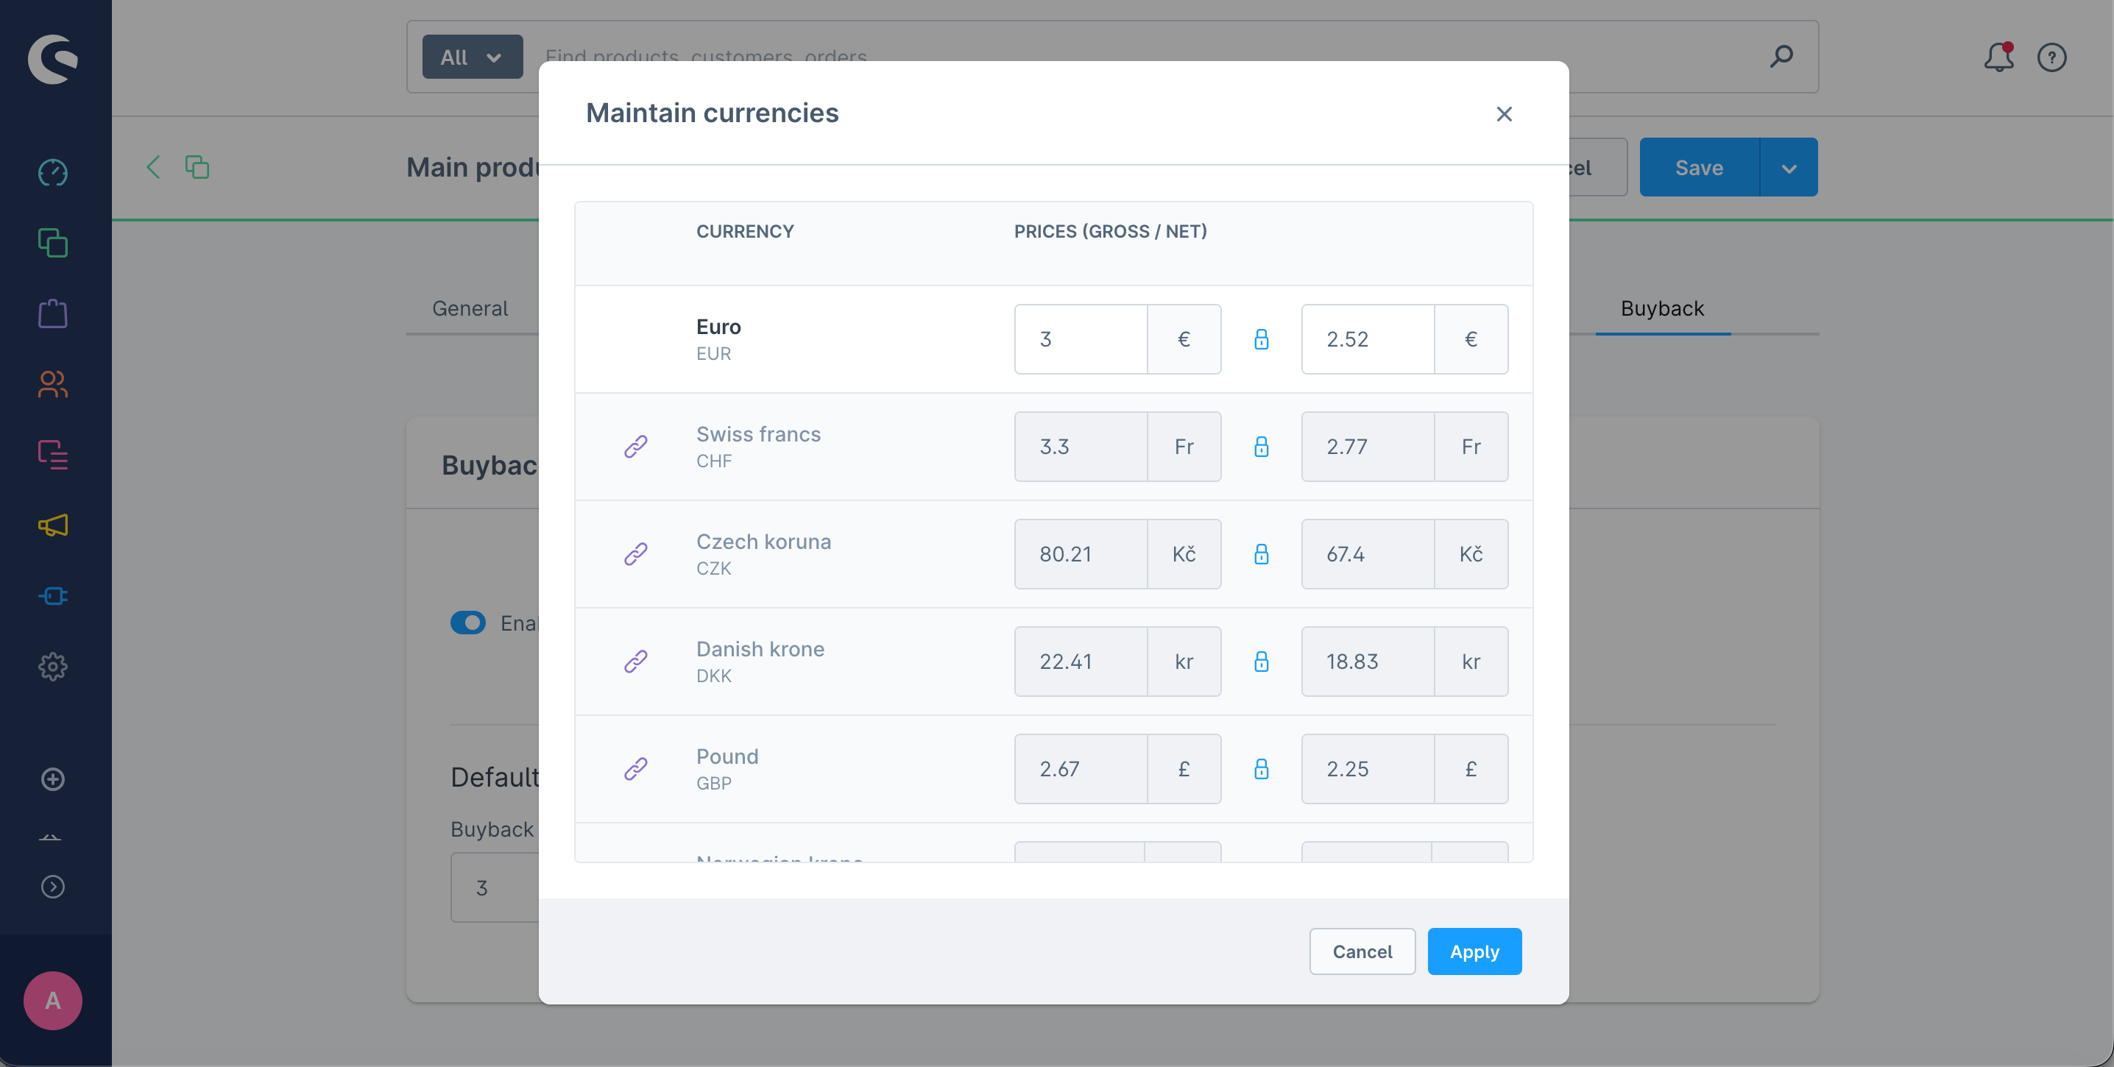2114x1067 pixels.
Task: Unlink Pound currency price
Action: [x=636, y=769]
